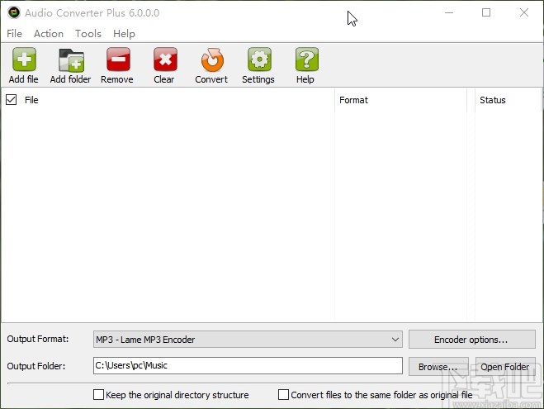Open the Help menu

pos(124,34)
